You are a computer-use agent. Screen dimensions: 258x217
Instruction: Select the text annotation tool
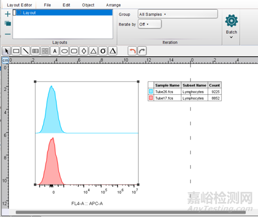point(55,51)
